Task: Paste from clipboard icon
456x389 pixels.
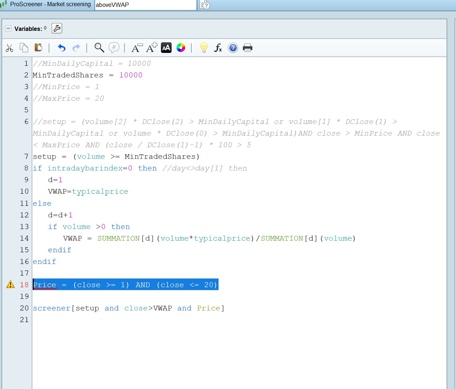Action: (38, 48)
